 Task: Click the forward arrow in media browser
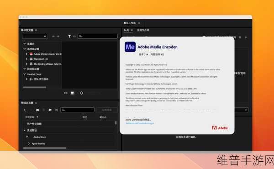click(58, 37)
